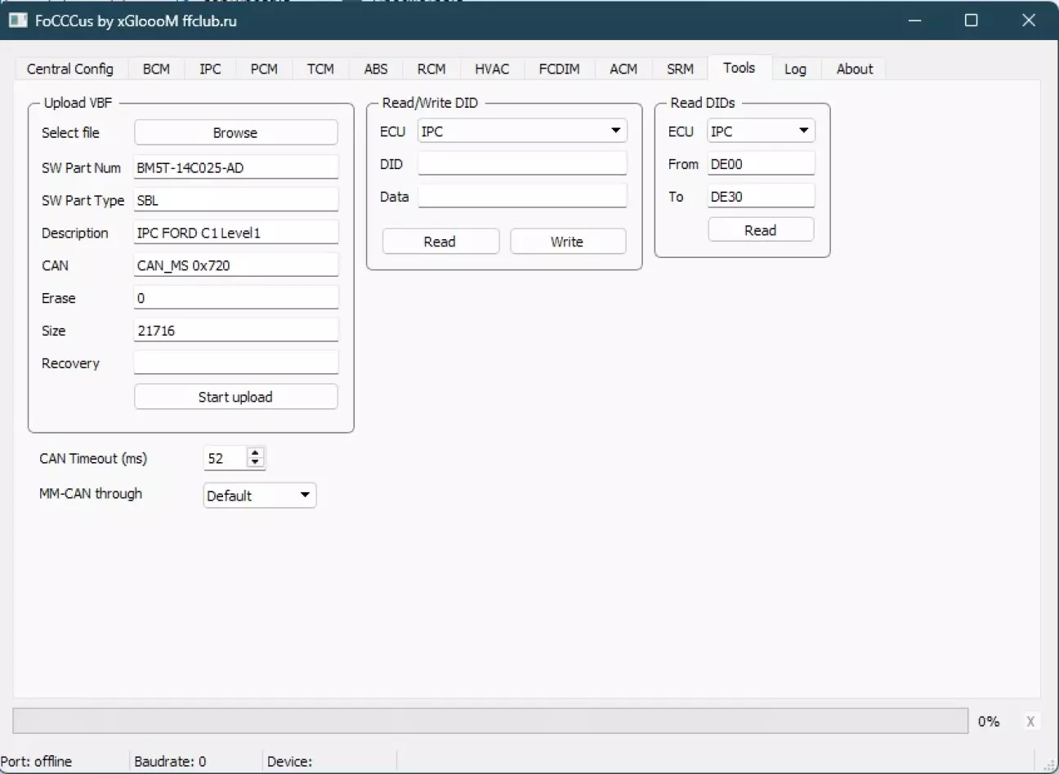
Task: Click the X cancel icon beside progress bar
Action: coord(1030,721)
